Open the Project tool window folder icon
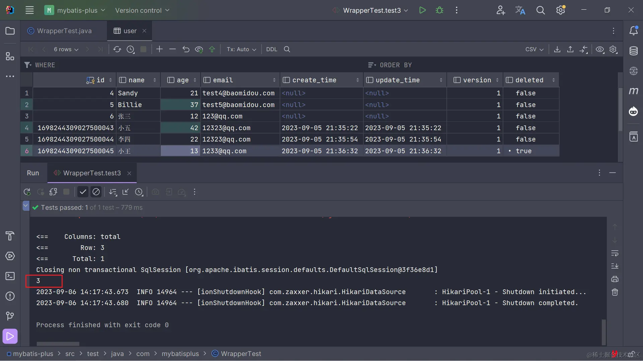Viewport: 643px width, 361px height. [10, 31]
